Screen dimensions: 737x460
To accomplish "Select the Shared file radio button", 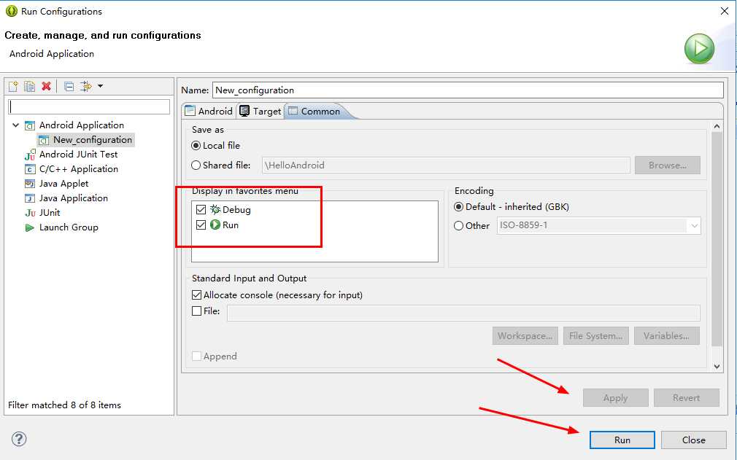I will 196,165.
